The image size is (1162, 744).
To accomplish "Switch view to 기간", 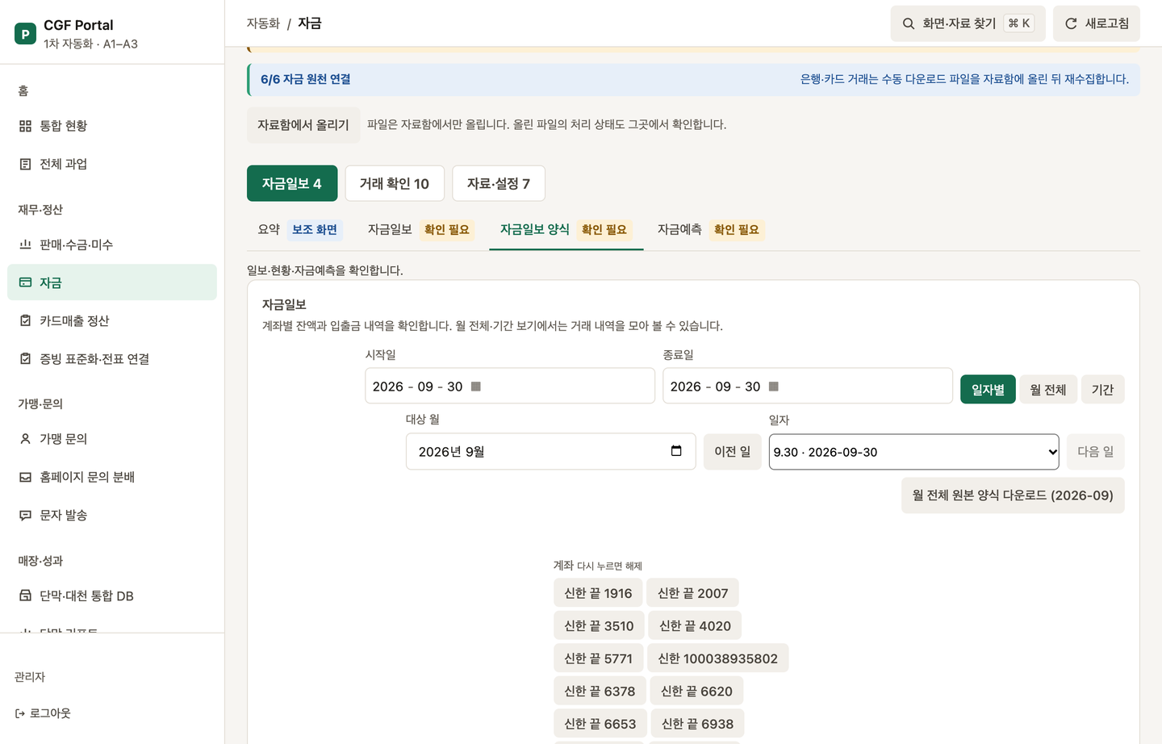I will [1102, 390].
